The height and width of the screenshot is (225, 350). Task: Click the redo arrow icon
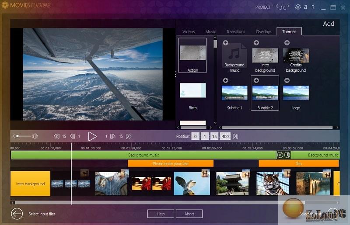coord(287,7)
